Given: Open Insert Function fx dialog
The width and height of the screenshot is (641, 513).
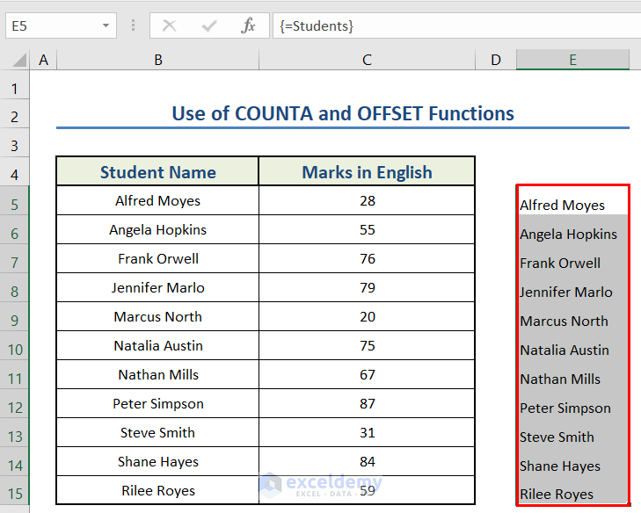Looking at the screenshot, I should 248,26.
